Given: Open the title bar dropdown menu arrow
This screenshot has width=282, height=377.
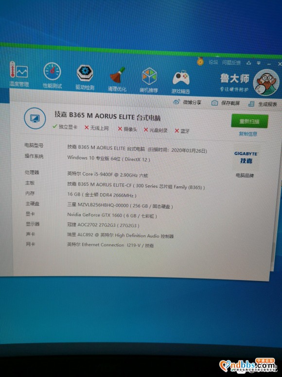Looking at the screenshot, I should pyautogui.click(x=259, y=63).
